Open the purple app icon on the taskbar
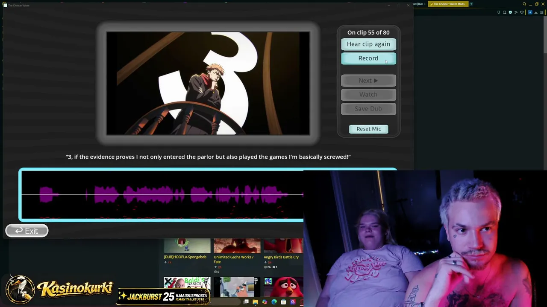This screenshot has height=307, width=547. click(293, 302)
